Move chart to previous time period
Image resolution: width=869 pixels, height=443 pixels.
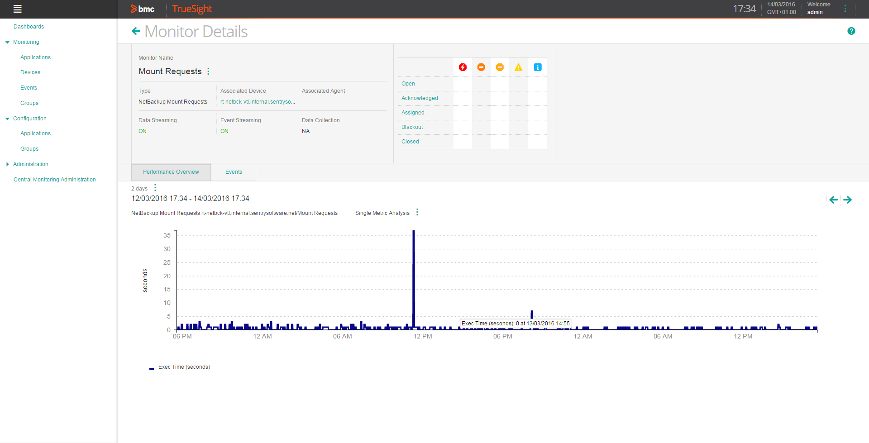coord(834,200)
